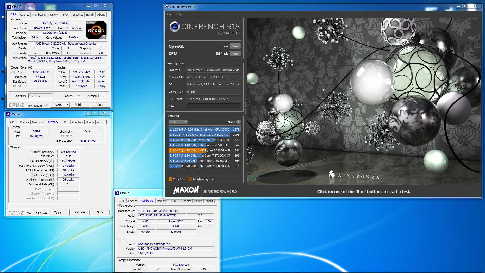Select the Core i5-3317U ranking entry
The width and height of the screenshot is (485, 273).
pyautogui.click(x=204, y=166)
